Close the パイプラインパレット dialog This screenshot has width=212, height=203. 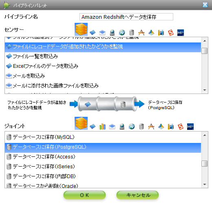click(x=205, y=5)
